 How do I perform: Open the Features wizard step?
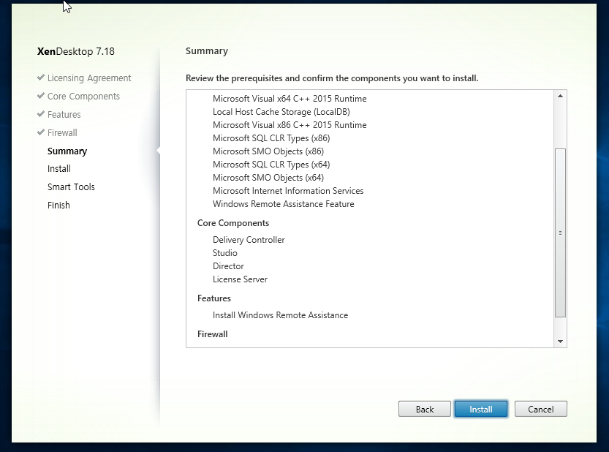(64, 115)
